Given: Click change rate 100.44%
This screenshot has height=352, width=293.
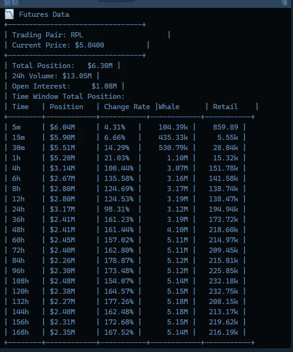Looking at the screenshot, I should [119, 168].
